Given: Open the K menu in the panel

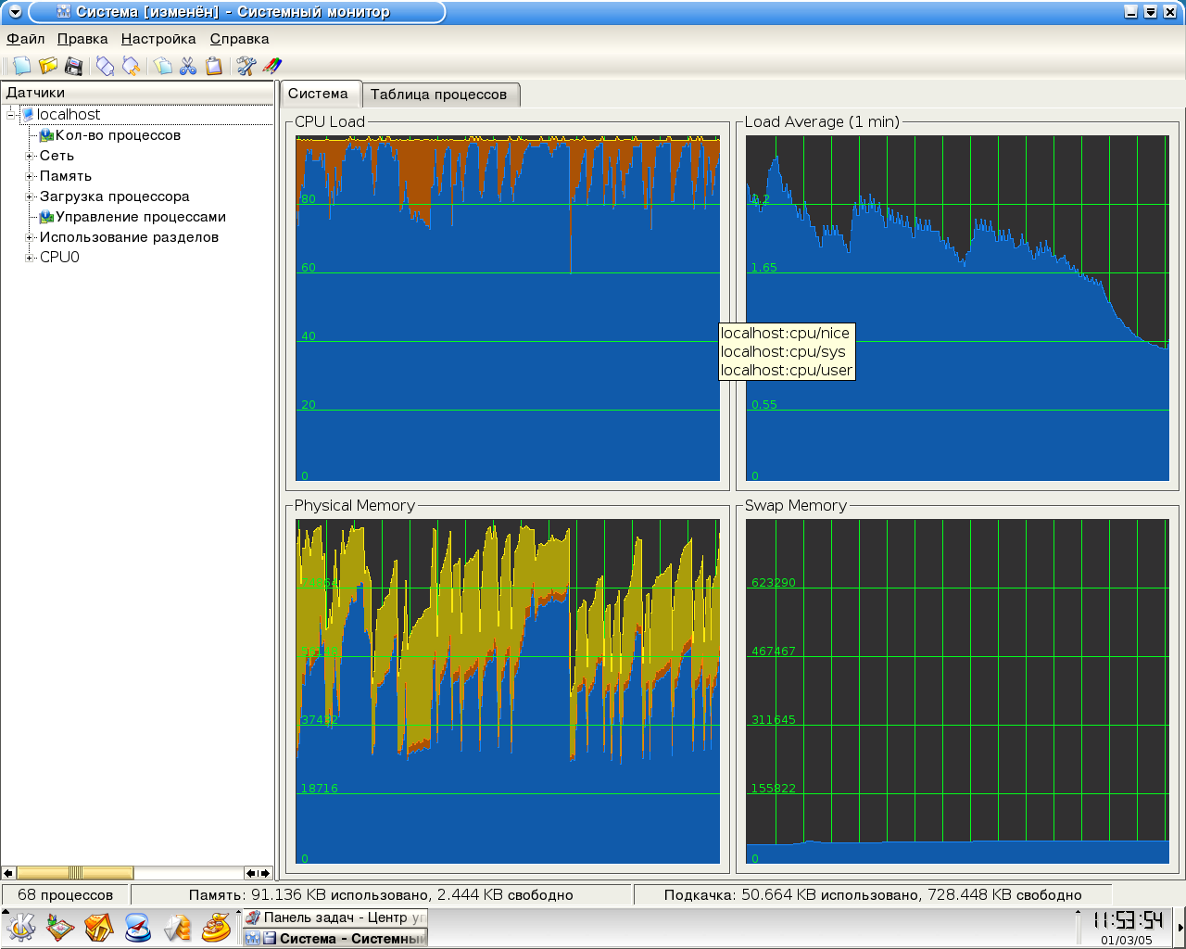Looking at the screenshot, I should (20, 927).
